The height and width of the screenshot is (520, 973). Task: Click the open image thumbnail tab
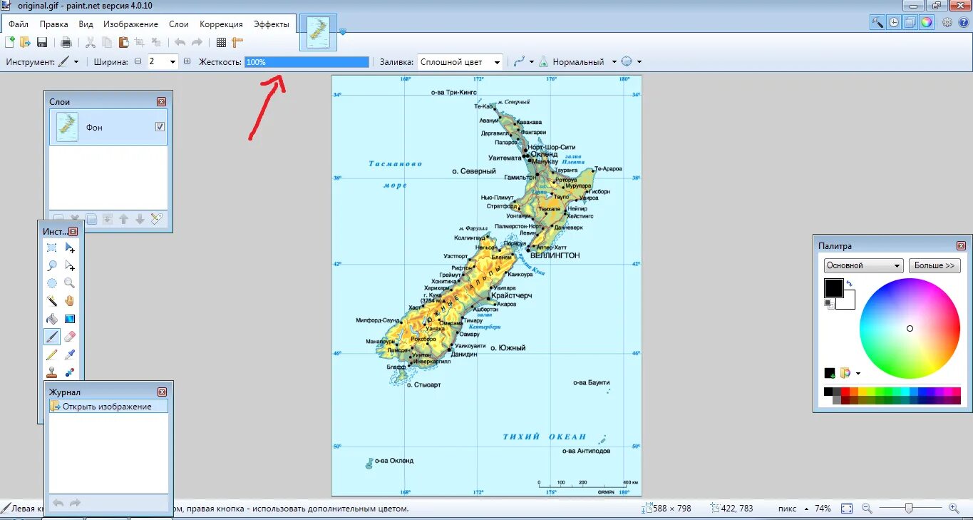(319, 32)
